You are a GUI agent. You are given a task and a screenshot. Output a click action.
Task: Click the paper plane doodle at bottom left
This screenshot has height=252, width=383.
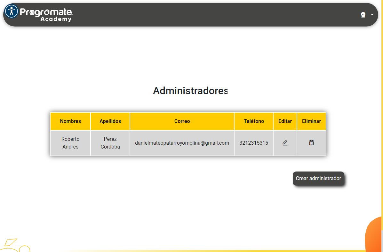pos(11,242)
